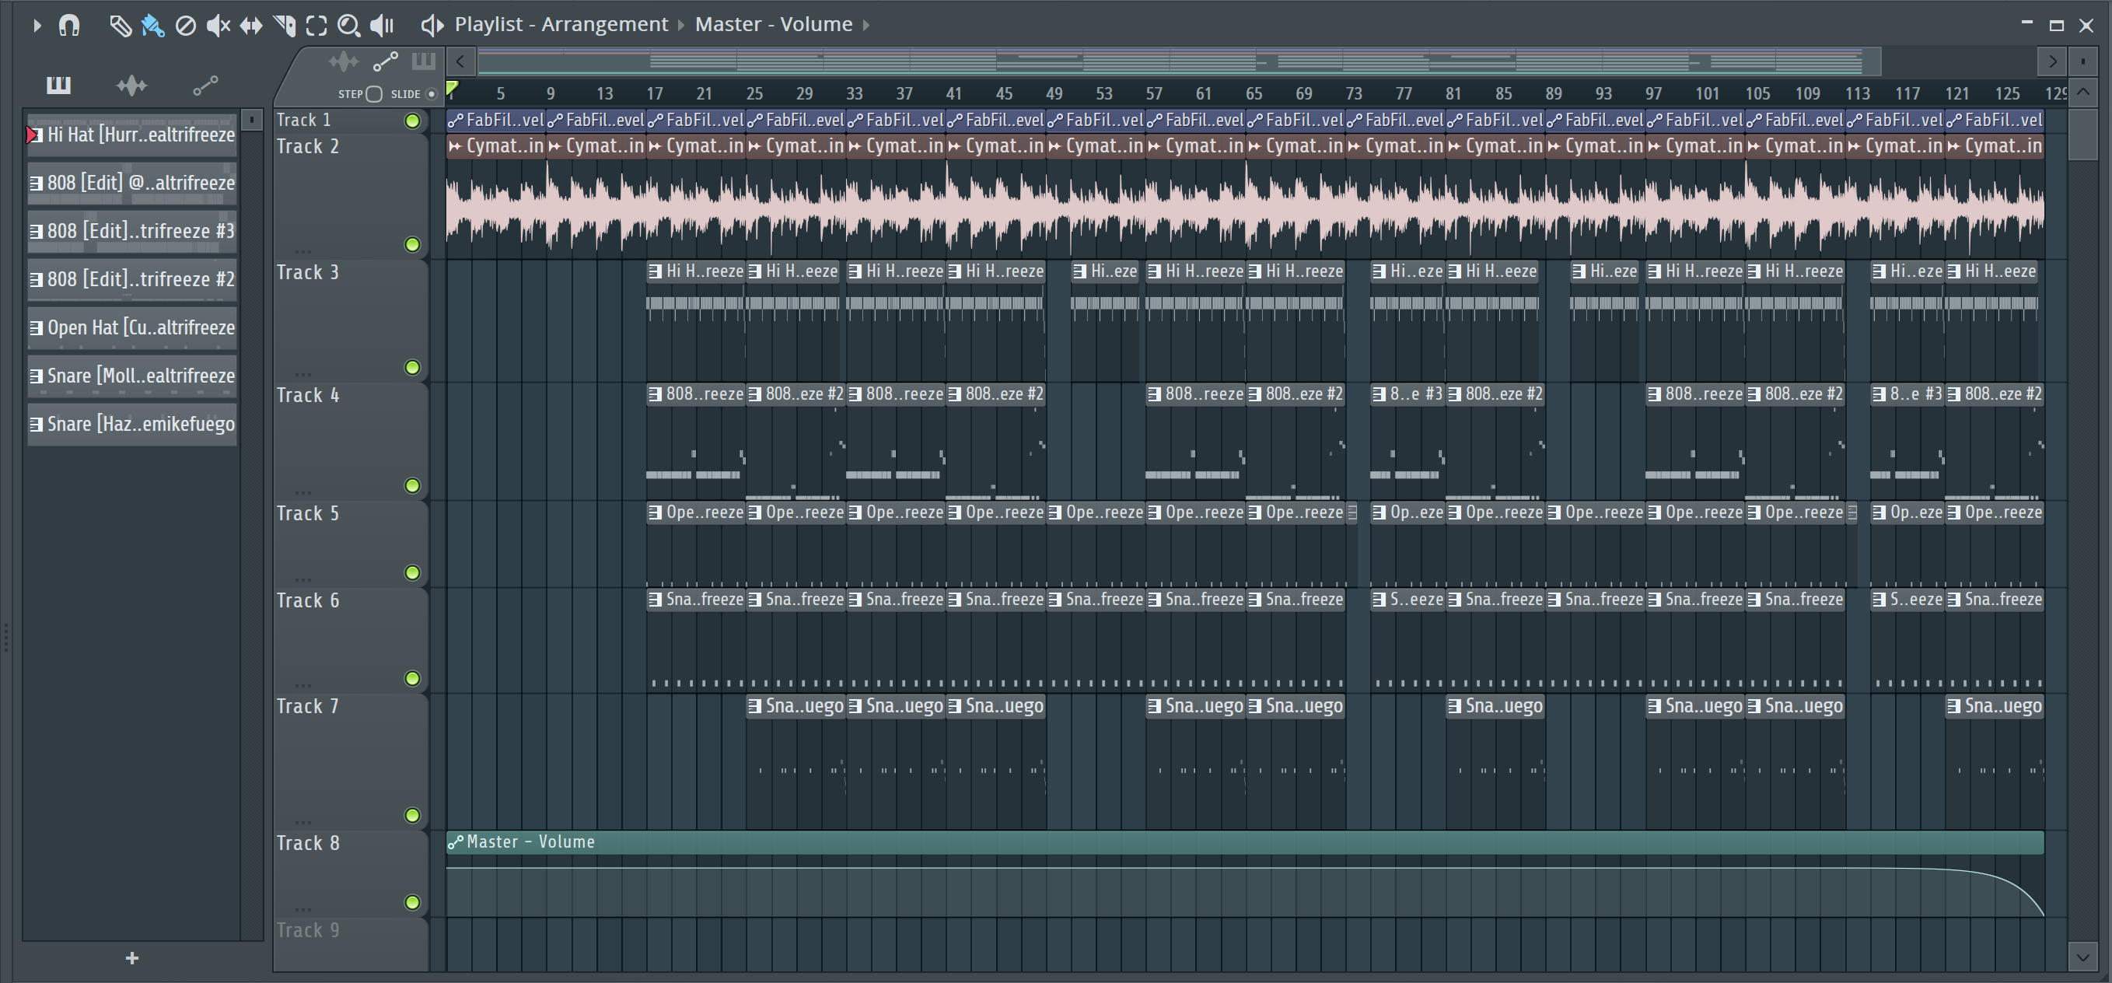Click bar 97 on the timeline ruler

click(1654, 93)
